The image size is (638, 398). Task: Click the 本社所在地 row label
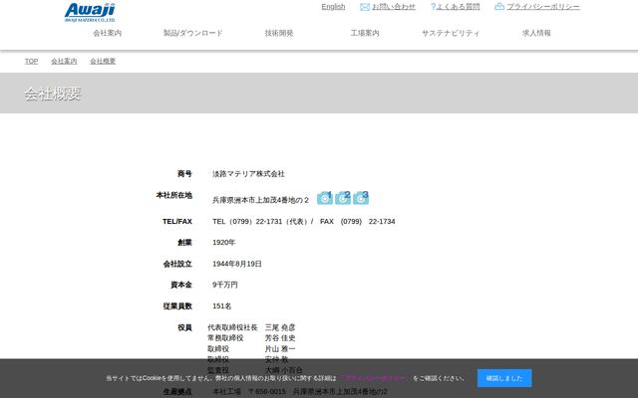(174, 195)
